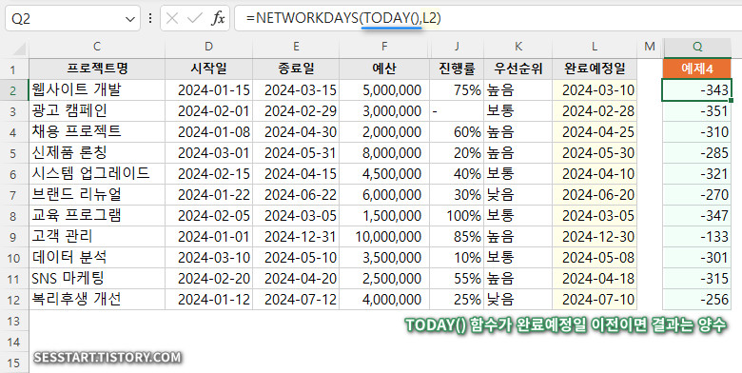Image resolution: width=742 pixels, height=373 pixels.
Task: Select column F header
Action: tap(384, 47)
